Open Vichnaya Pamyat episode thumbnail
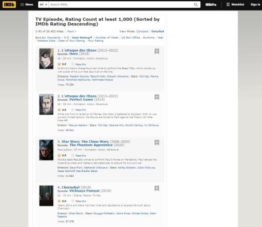The image size is (262, 227). pos(46,196)
